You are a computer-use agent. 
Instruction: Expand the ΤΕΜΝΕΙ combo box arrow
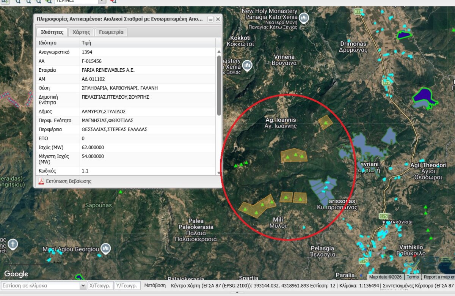[102, 2]
